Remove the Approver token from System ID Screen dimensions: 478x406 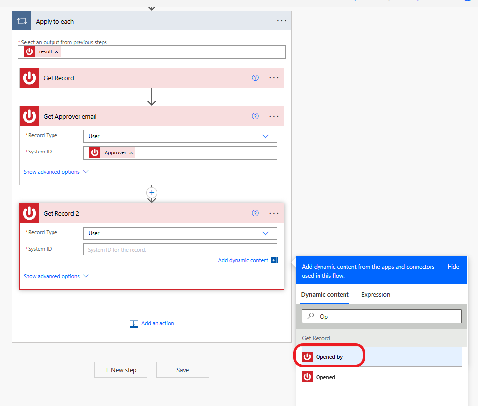click(x=131, y=152)
